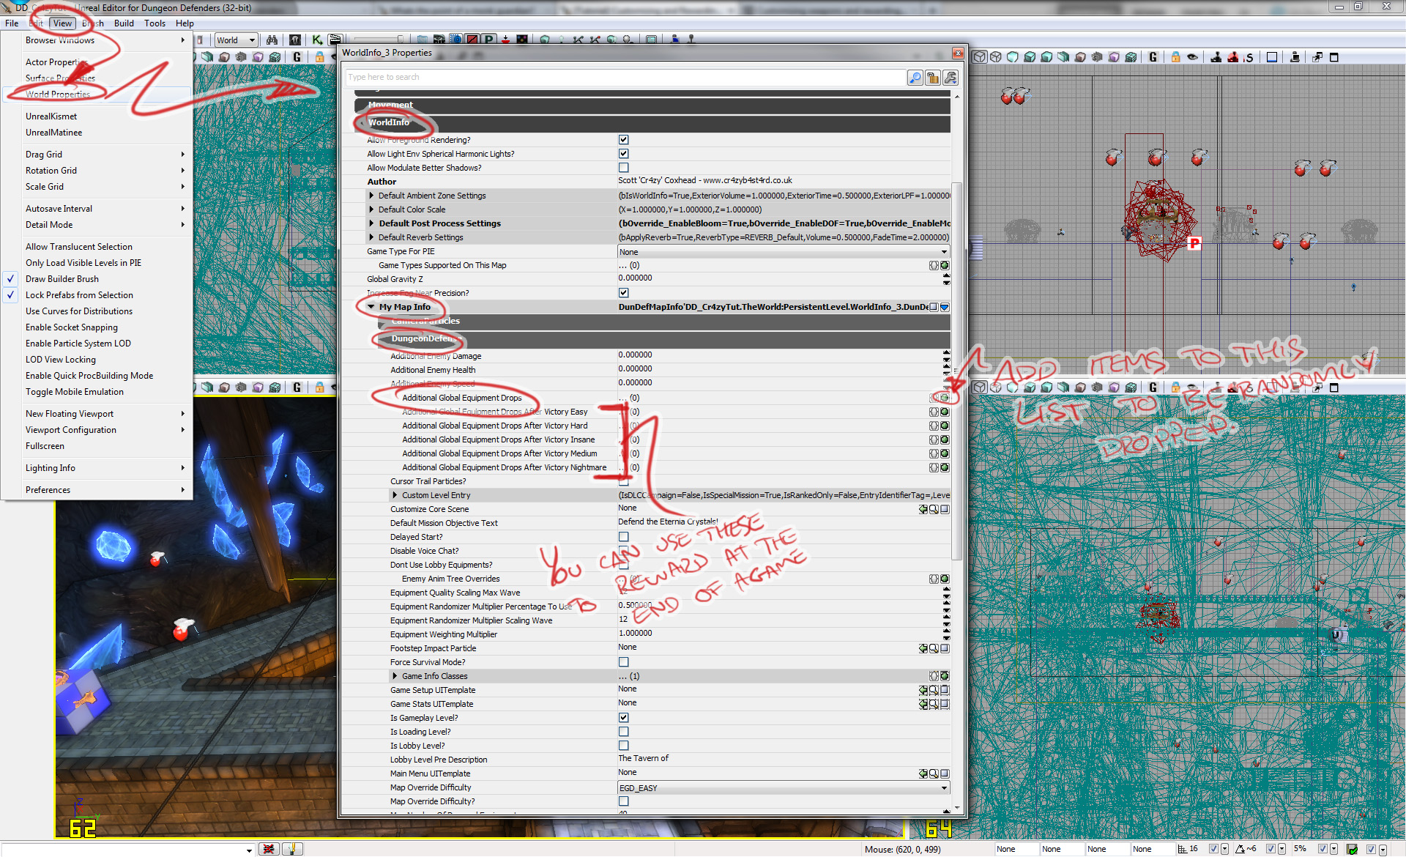Click maximize viewport icon in top-right viewport
The height and width of the screenshot is (857, 1406).
point(1334,57)
